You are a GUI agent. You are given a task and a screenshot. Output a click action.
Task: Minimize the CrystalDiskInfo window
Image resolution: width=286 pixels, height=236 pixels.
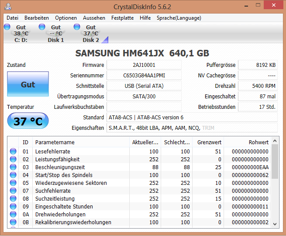tap(246, 6)
